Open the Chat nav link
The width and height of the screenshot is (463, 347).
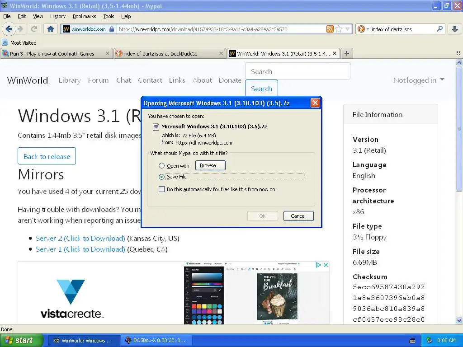tap(123, 80)
